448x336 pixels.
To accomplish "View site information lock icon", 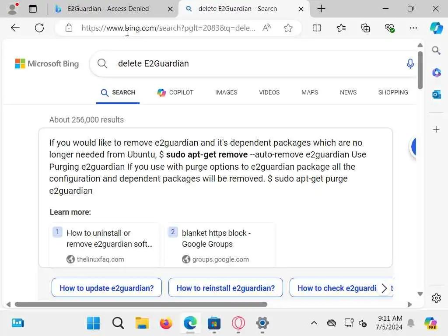I will coord(69,28).
